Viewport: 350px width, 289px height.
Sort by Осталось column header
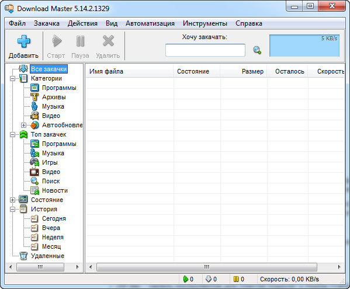click(x=287, y=71)
